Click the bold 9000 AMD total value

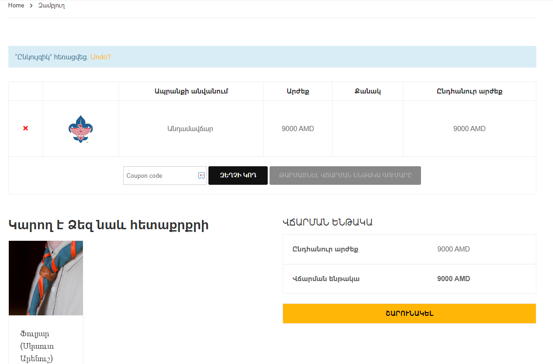453,279
